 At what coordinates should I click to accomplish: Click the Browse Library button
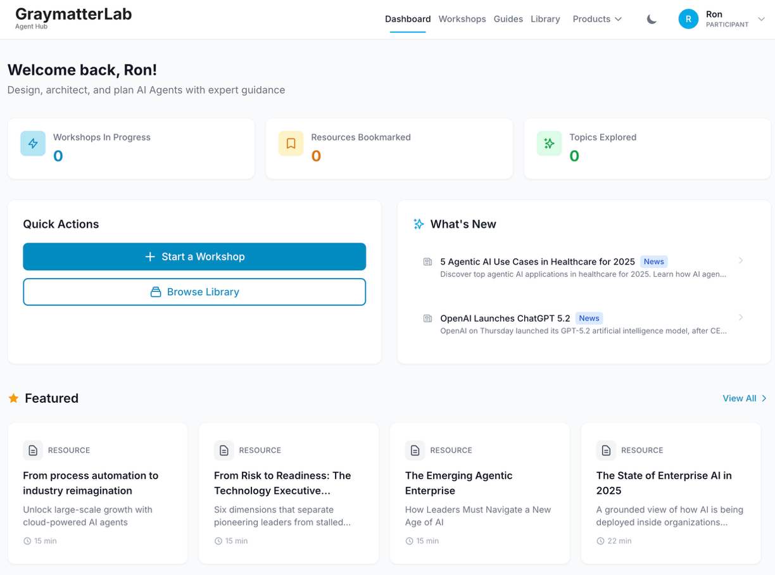pos(194,292)
